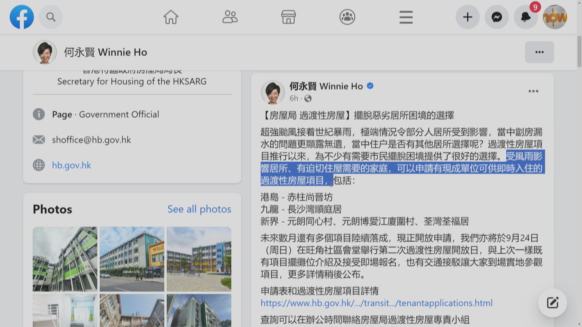Click the compose pencil button at bottom right
Image resolution: width=582 pixels, height=327 pixels.
(x=553, y=302)
